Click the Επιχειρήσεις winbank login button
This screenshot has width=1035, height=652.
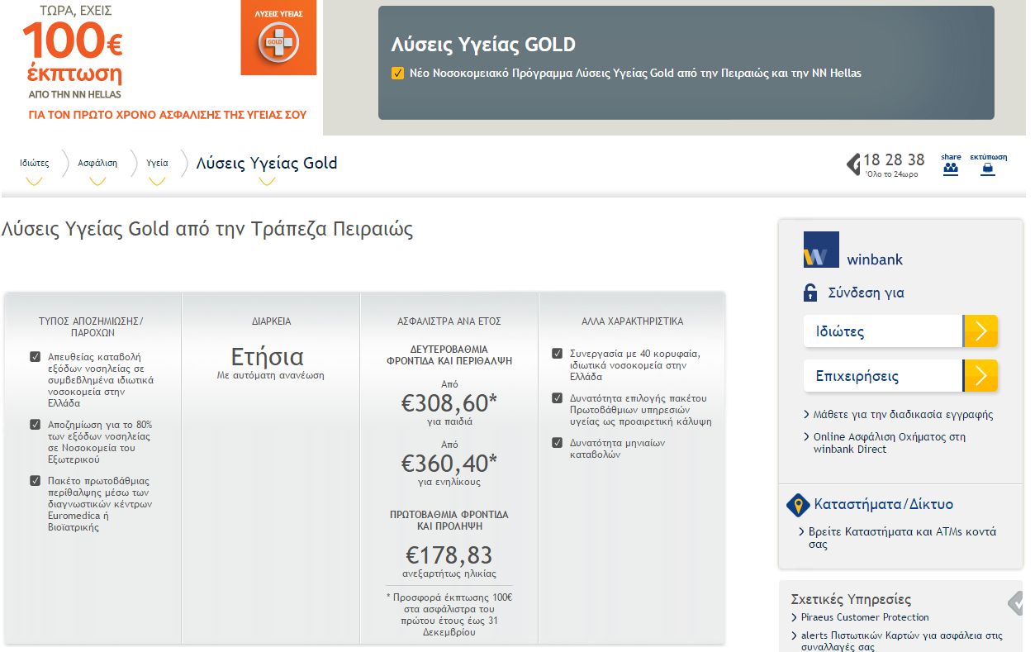click(900, 376)
